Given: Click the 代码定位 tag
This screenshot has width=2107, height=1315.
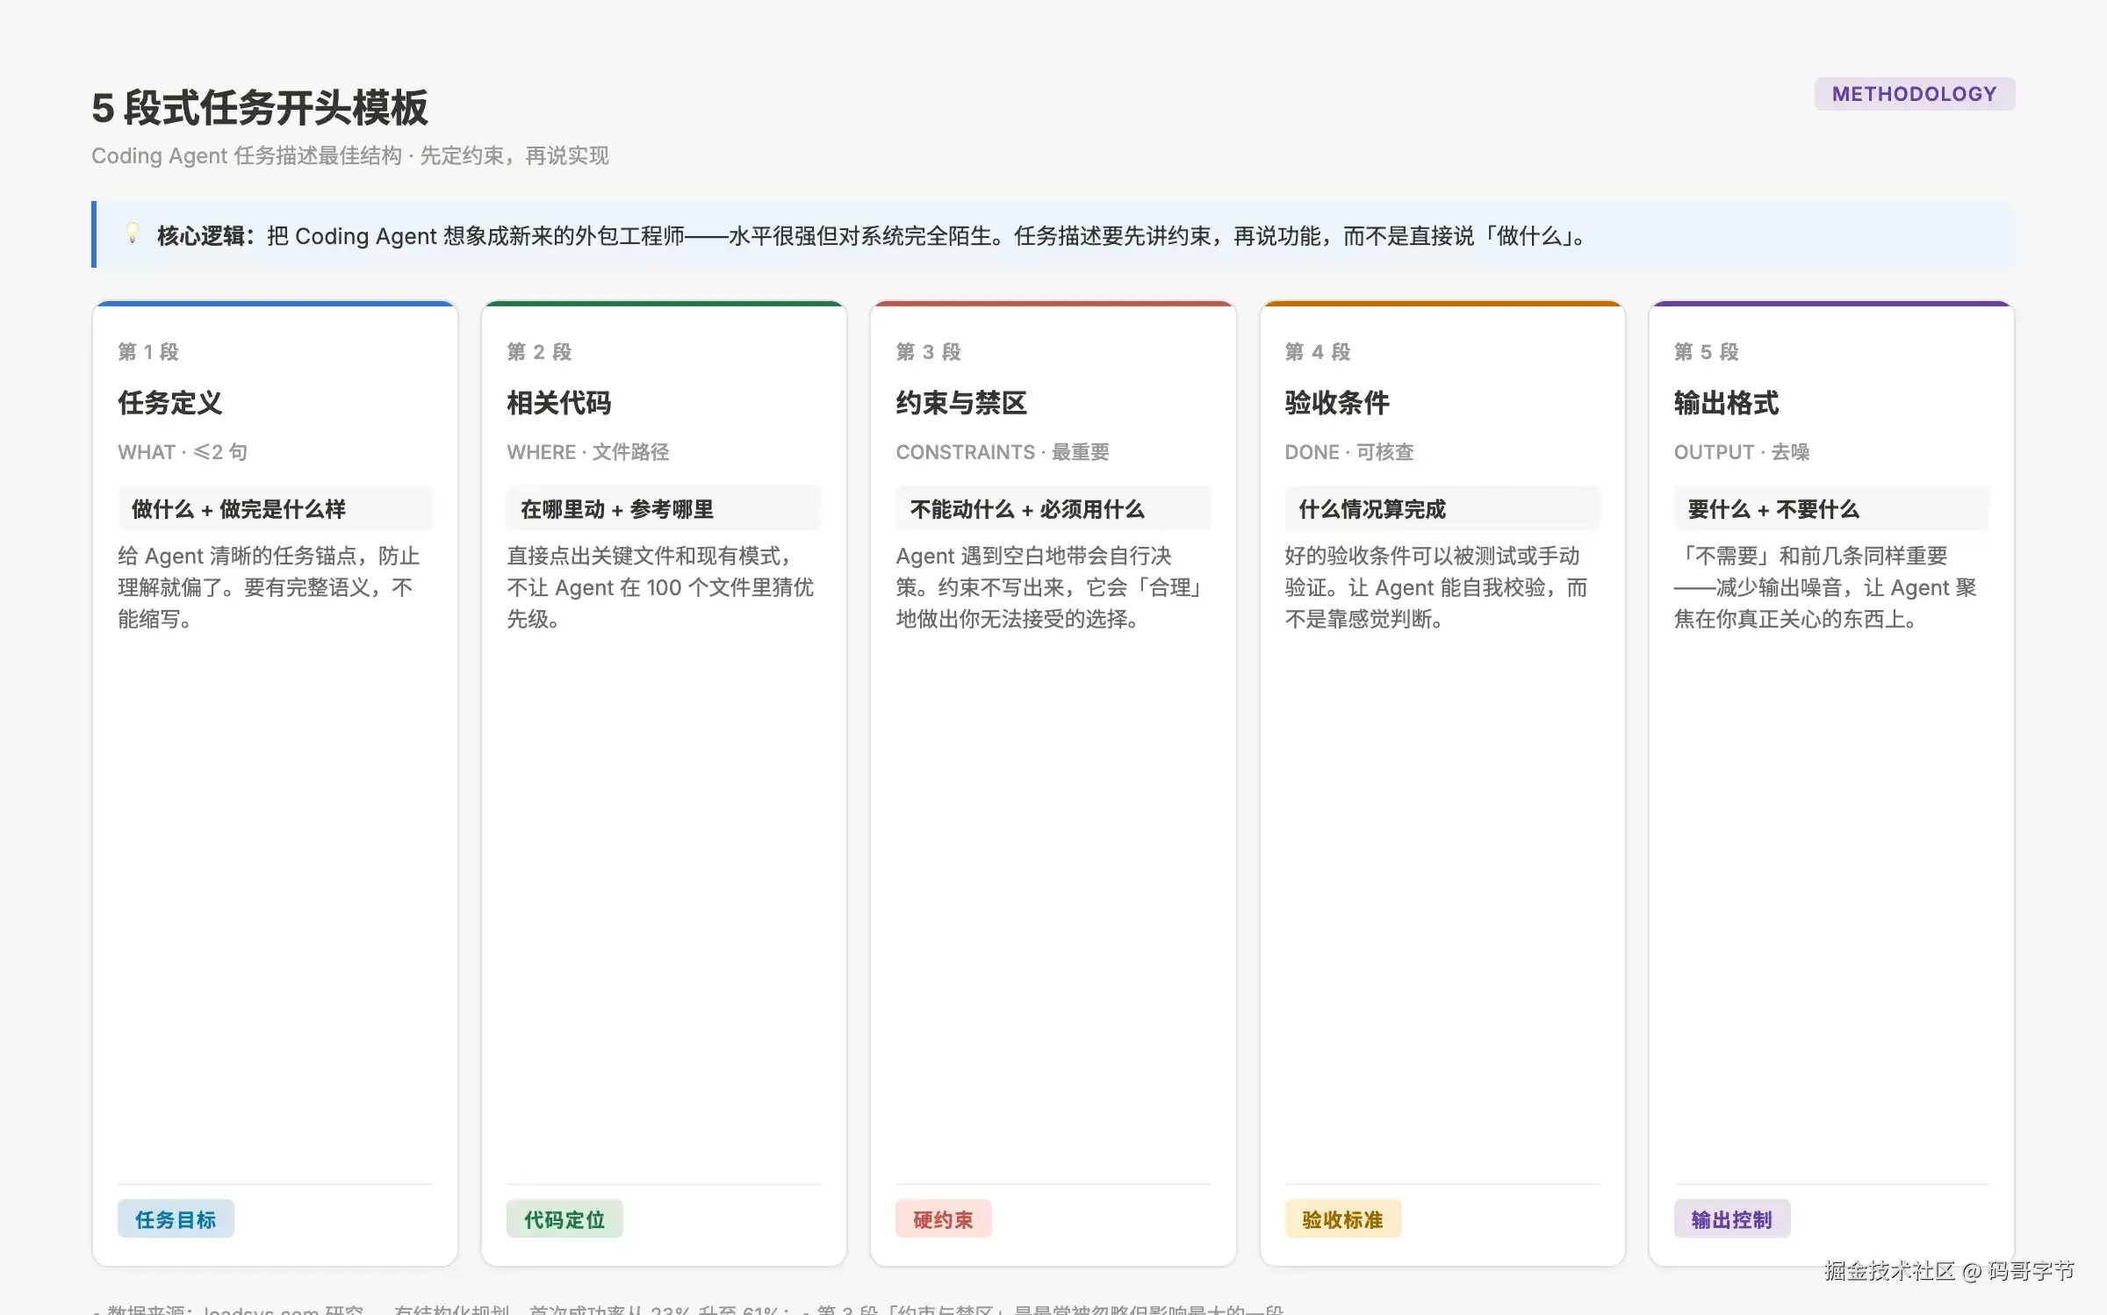Looking at the screenshot, I should pyautogui.click(x=565, y=1219).
